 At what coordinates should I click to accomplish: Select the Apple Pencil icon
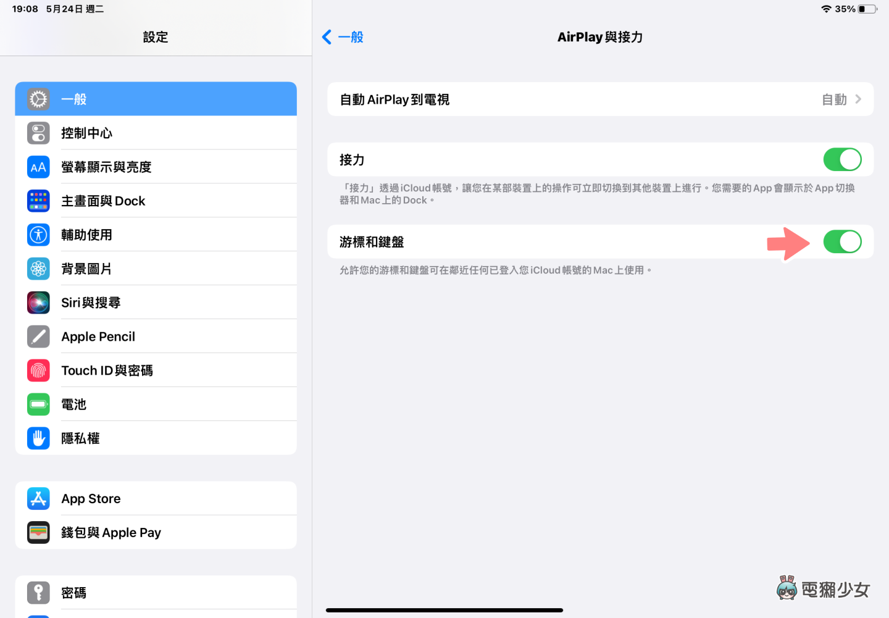(38, 336)
